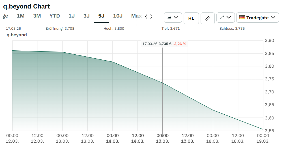Switch to the 3M time range
This screenshot has width=290, height=152.
coord(37,16)
